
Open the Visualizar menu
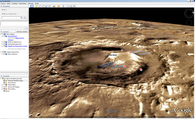[x=14, y=3]
